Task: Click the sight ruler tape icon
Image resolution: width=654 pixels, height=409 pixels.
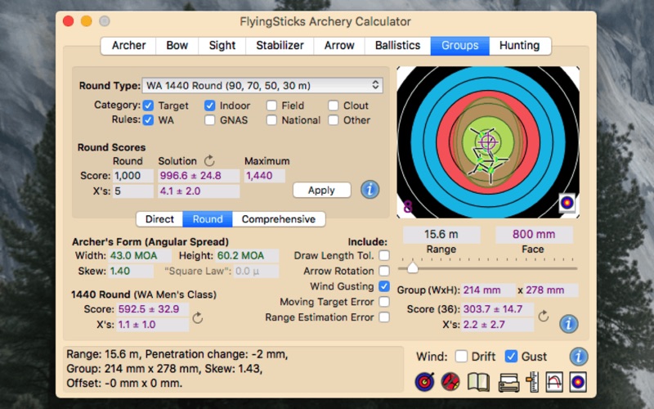Action: coord(533,382)
